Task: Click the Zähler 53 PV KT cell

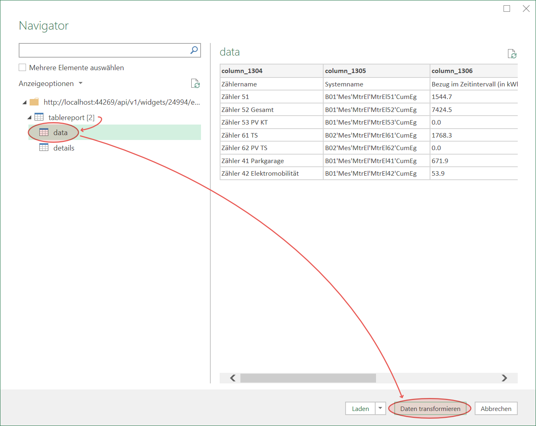Action: (271, 122)
